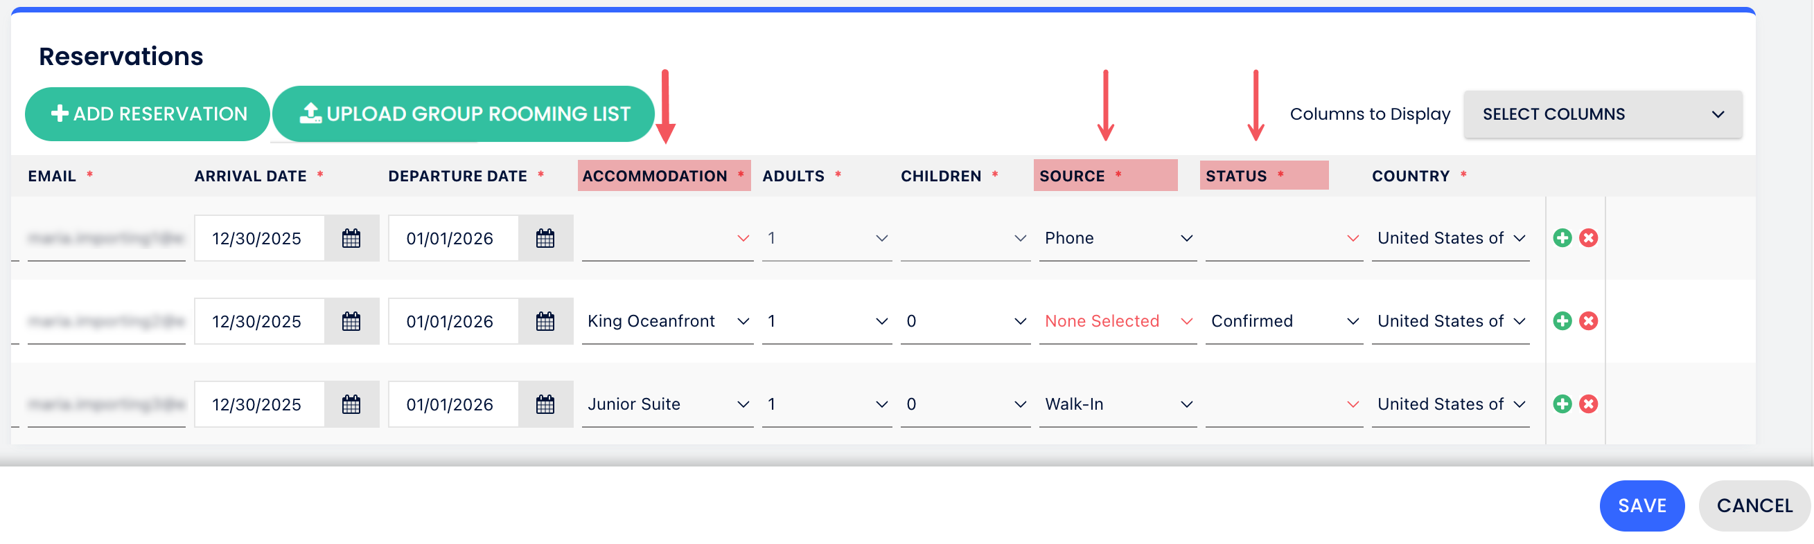Open the Select Columns dropdown

pos(1602,114)
